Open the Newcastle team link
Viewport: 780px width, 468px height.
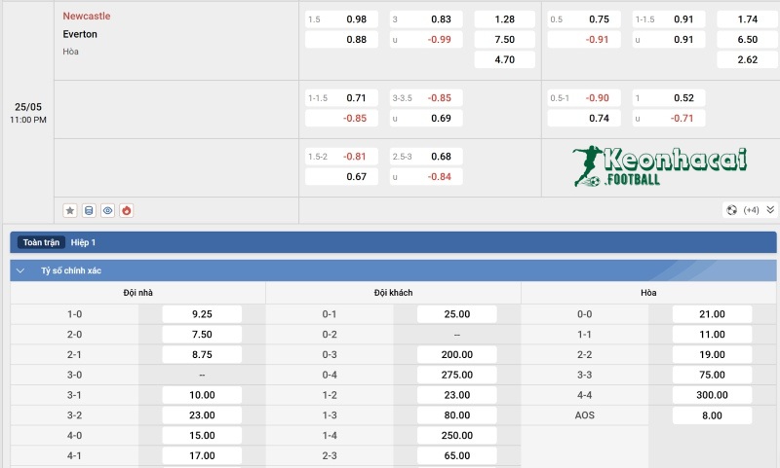tap(87, 17)
